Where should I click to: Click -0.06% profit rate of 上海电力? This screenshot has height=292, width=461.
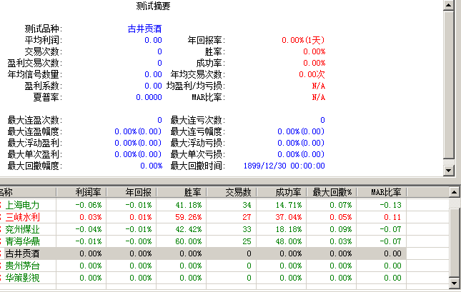[89, 205]
